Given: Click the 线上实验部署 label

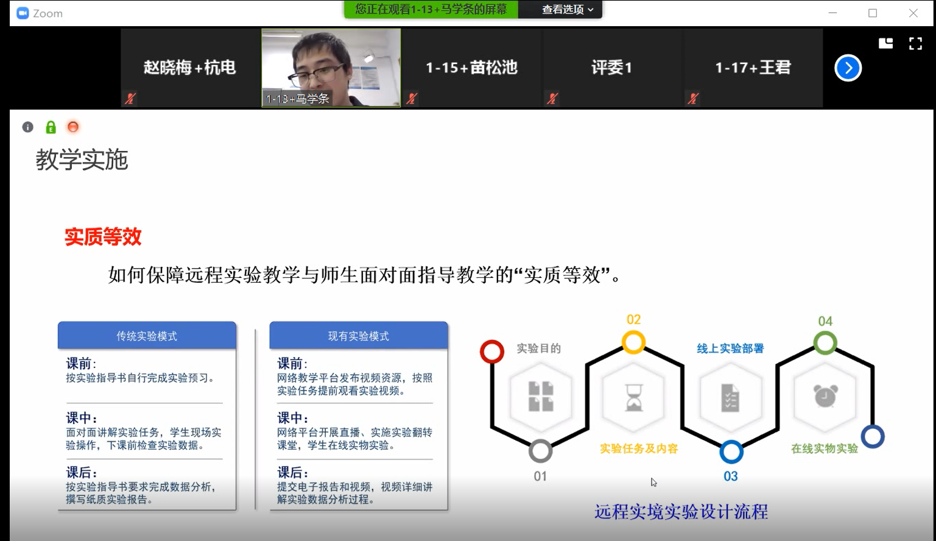Looking at the screenshot, I should tap(730, 348).
